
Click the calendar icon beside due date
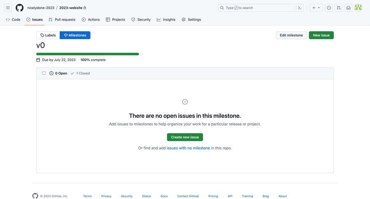tap(38, 60)
